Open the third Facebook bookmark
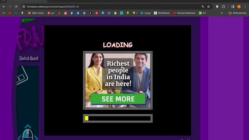249x140 pixels. [x=84, y=13]
